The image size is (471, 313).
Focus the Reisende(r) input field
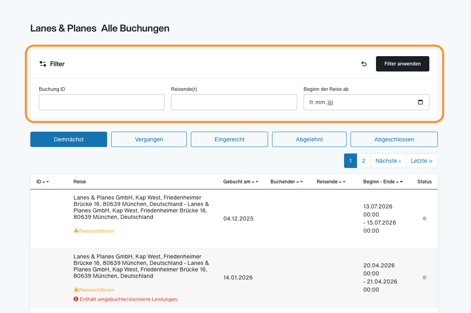tap(234, 102)
